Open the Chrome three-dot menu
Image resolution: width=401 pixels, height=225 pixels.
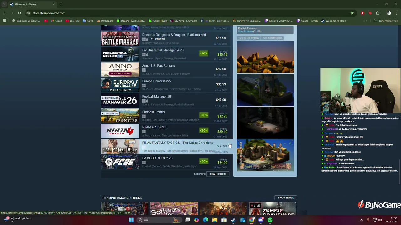click(397, 13)
